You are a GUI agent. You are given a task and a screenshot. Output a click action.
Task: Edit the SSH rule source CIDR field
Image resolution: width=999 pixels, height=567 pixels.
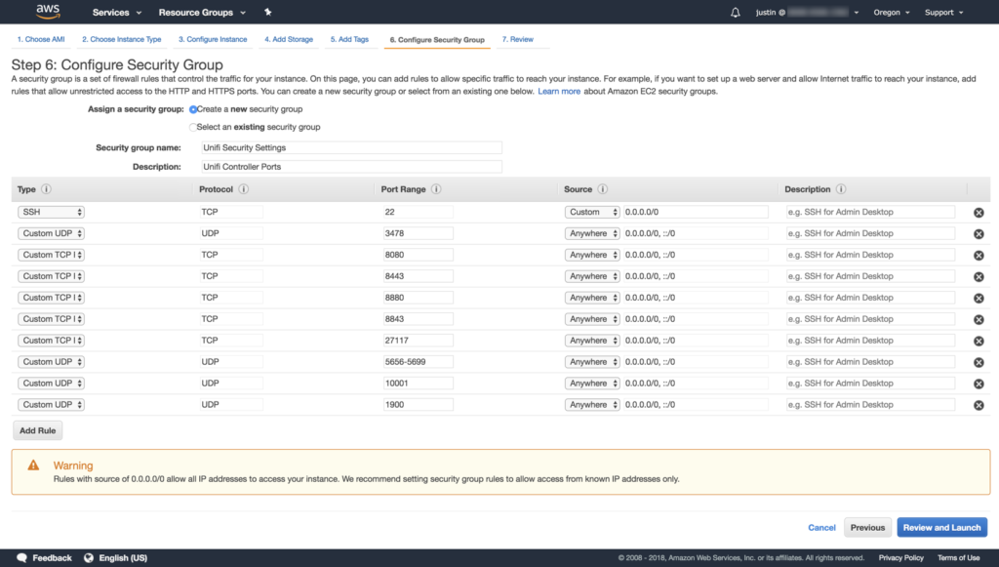pos(696,212)
